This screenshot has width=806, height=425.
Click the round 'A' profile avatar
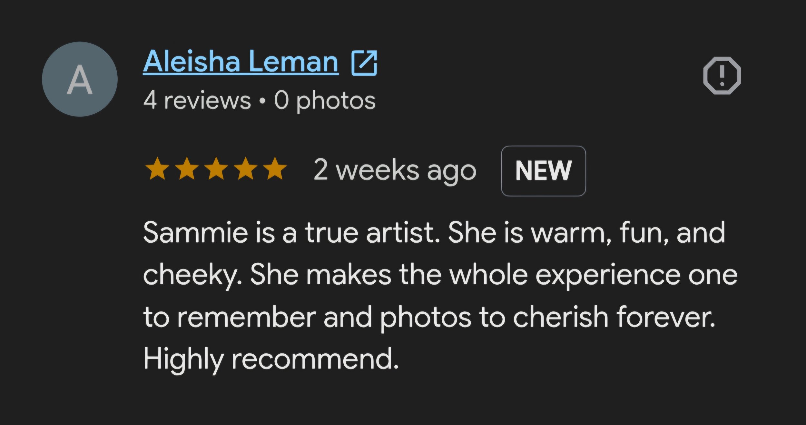pyautogui.click(x=80, y=79)
